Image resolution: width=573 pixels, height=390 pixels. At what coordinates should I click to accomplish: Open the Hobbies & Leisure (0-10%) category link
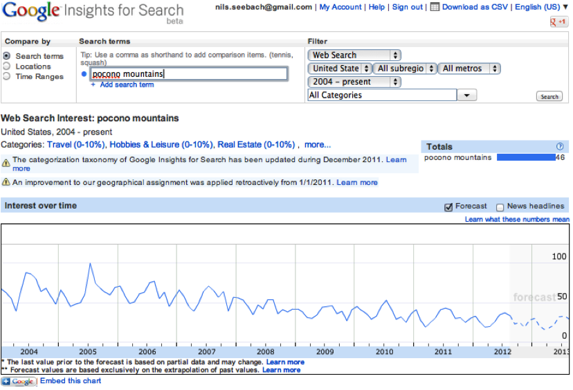pos(161,145)
